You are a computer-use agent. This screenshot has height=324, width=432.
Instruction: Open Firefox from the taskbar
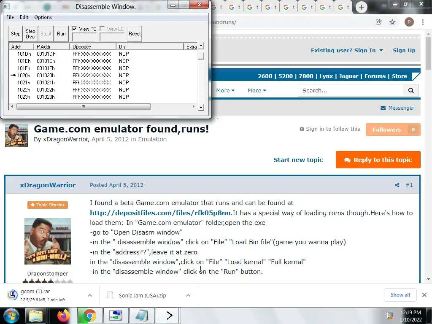click(x=64, y=316)
